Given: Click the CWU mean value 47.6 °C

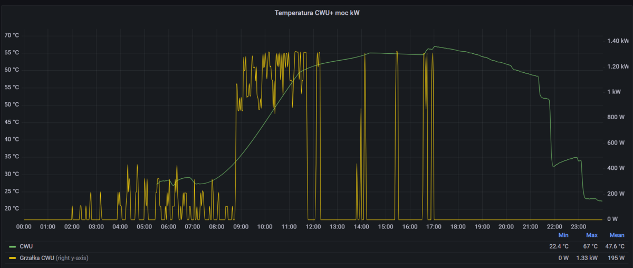Looking at the screenshot, I should (615, 246).
